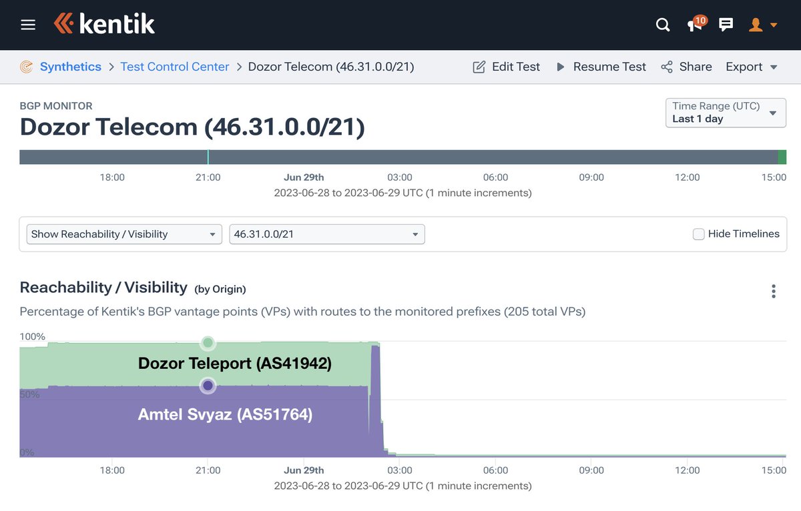Viewport: 801px width, 511px height.
Task: Click the purple Amtel Svyaz series marker
Action: click(208, 385)
